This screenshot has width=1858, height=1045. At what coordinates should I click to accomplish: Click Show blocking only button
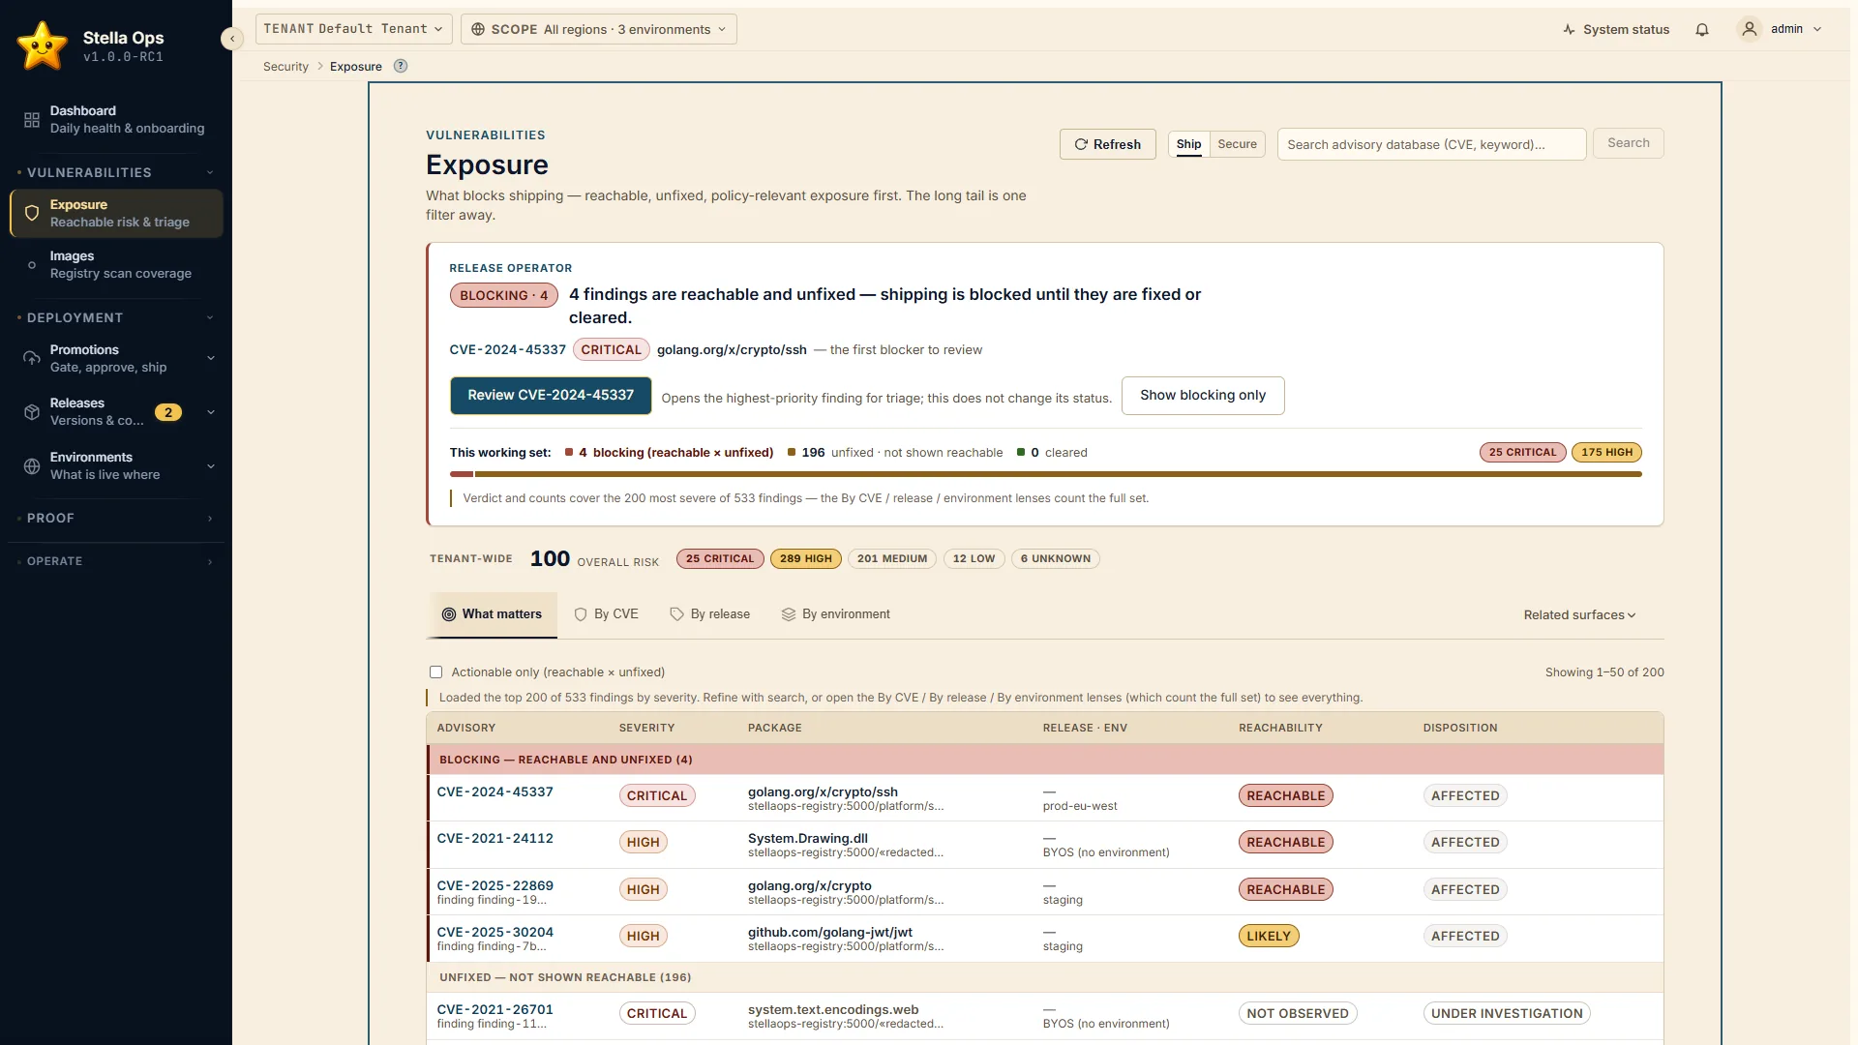(1203, 396)
